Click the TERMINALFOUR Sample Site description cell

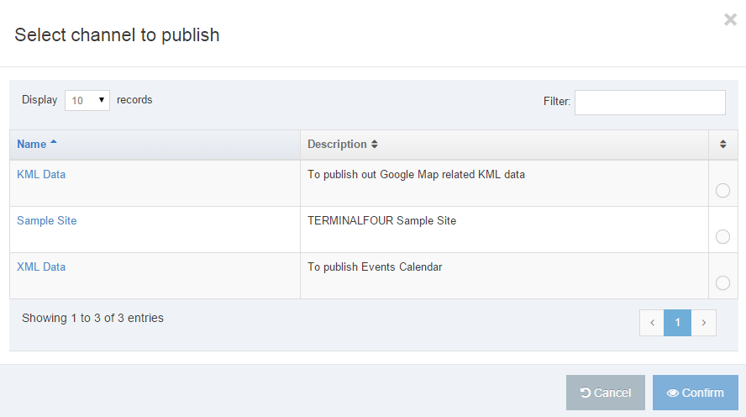tap(381, 221)
